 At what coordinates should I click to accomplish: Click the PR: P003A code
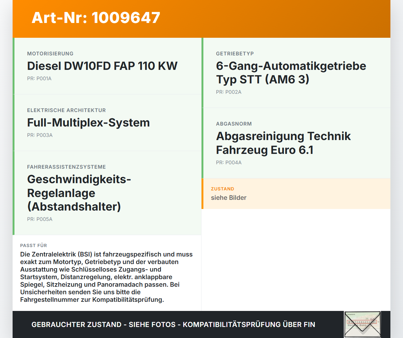(40, 135)
